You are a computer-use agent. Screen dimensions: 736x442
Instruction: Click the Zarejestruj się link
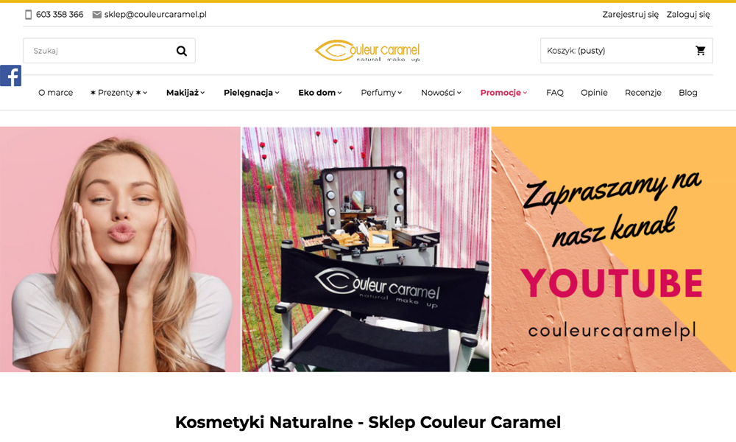631,15
